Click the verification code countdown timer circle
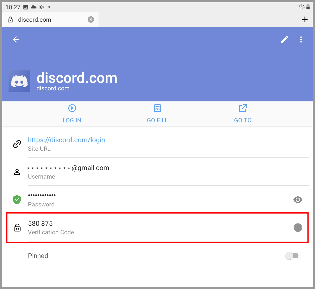This screenshot has height=289, width=315. 298,228
